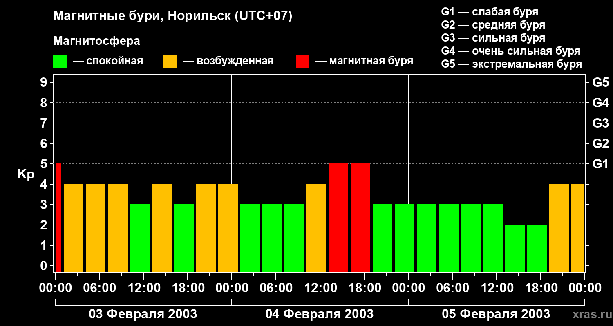Screen dimensions: 613x326
Task: Click the Kp axis value 3
Action: click(45, 205)
